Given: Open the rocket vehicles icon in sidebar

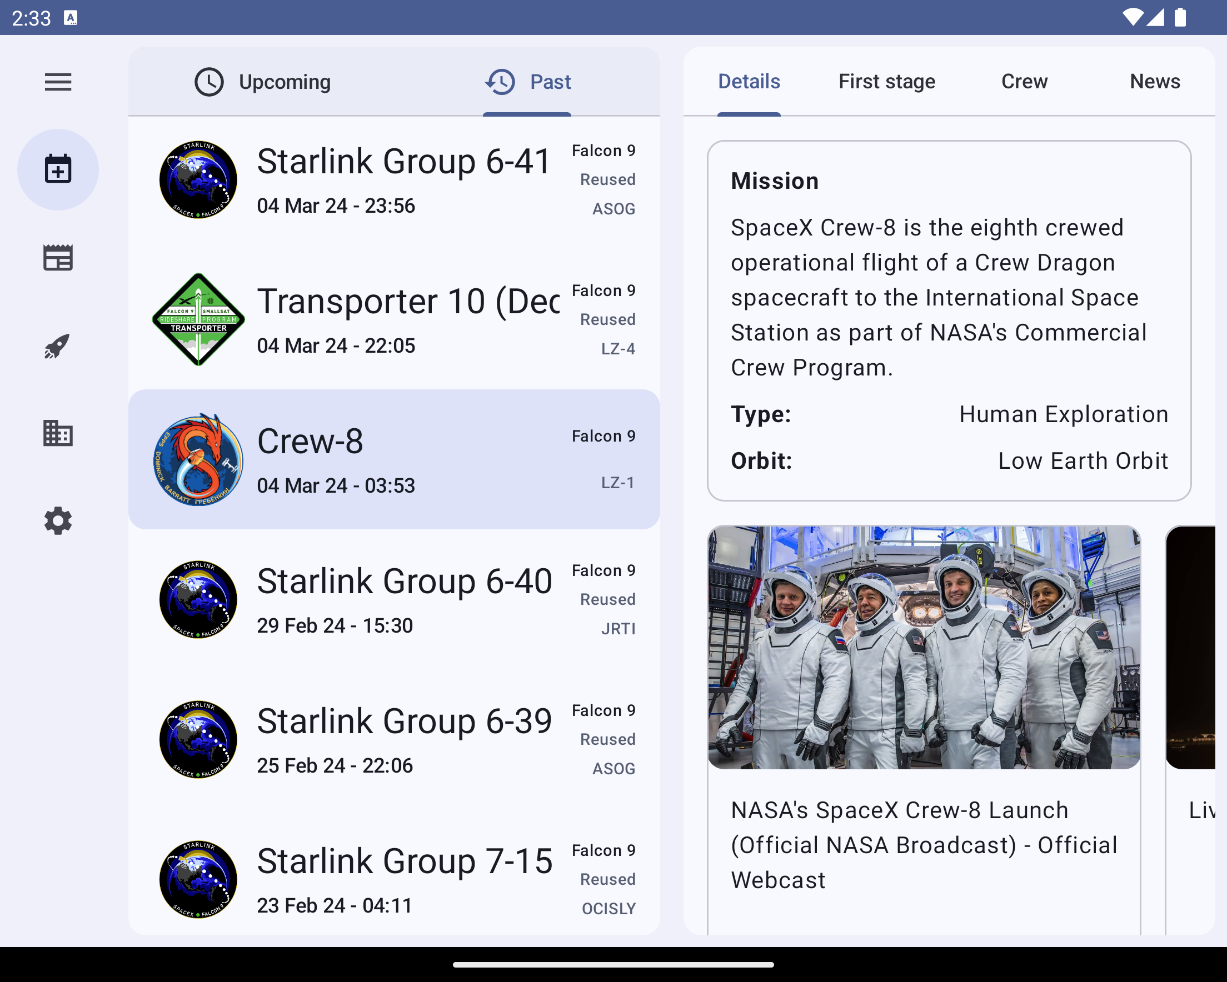Looking at the screenshot, I should click(58, 346).
